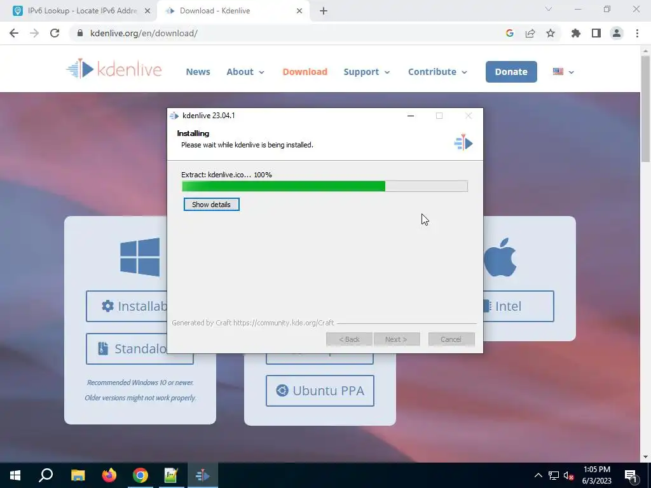Screen dimensions: 651x488
Task: Close the Download - Kdenlive tab
Action: click(299, 11)
